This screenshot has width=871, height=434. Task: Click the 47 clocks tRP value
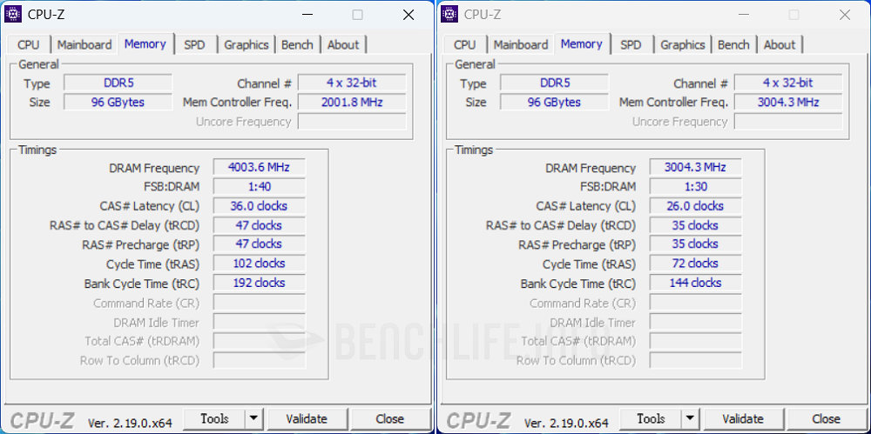click(259, 244)
